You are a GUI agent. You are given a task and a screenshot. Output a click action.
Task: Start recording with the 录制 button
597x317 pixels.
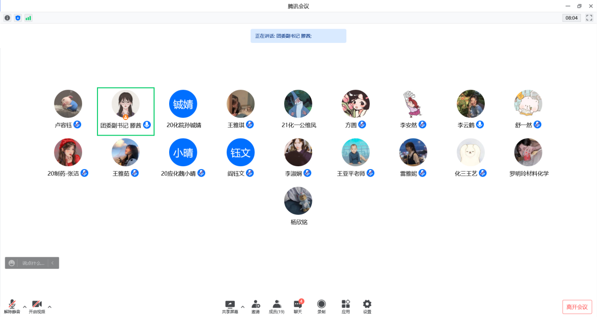tap(321, 306)
